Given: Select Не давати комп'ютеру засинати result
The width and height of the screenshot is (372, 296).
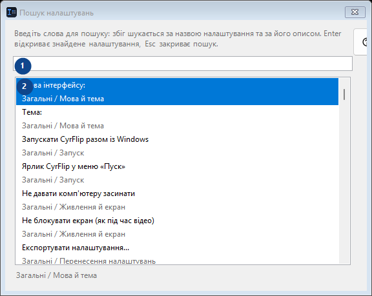Looking at the screenshot, I should point(177,200).
